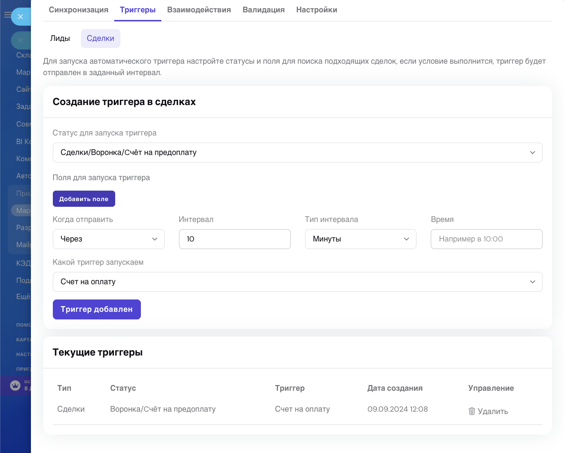Select the Триггеры tab
The width and height of the screenshot is (564, 453).
[138, 10]
